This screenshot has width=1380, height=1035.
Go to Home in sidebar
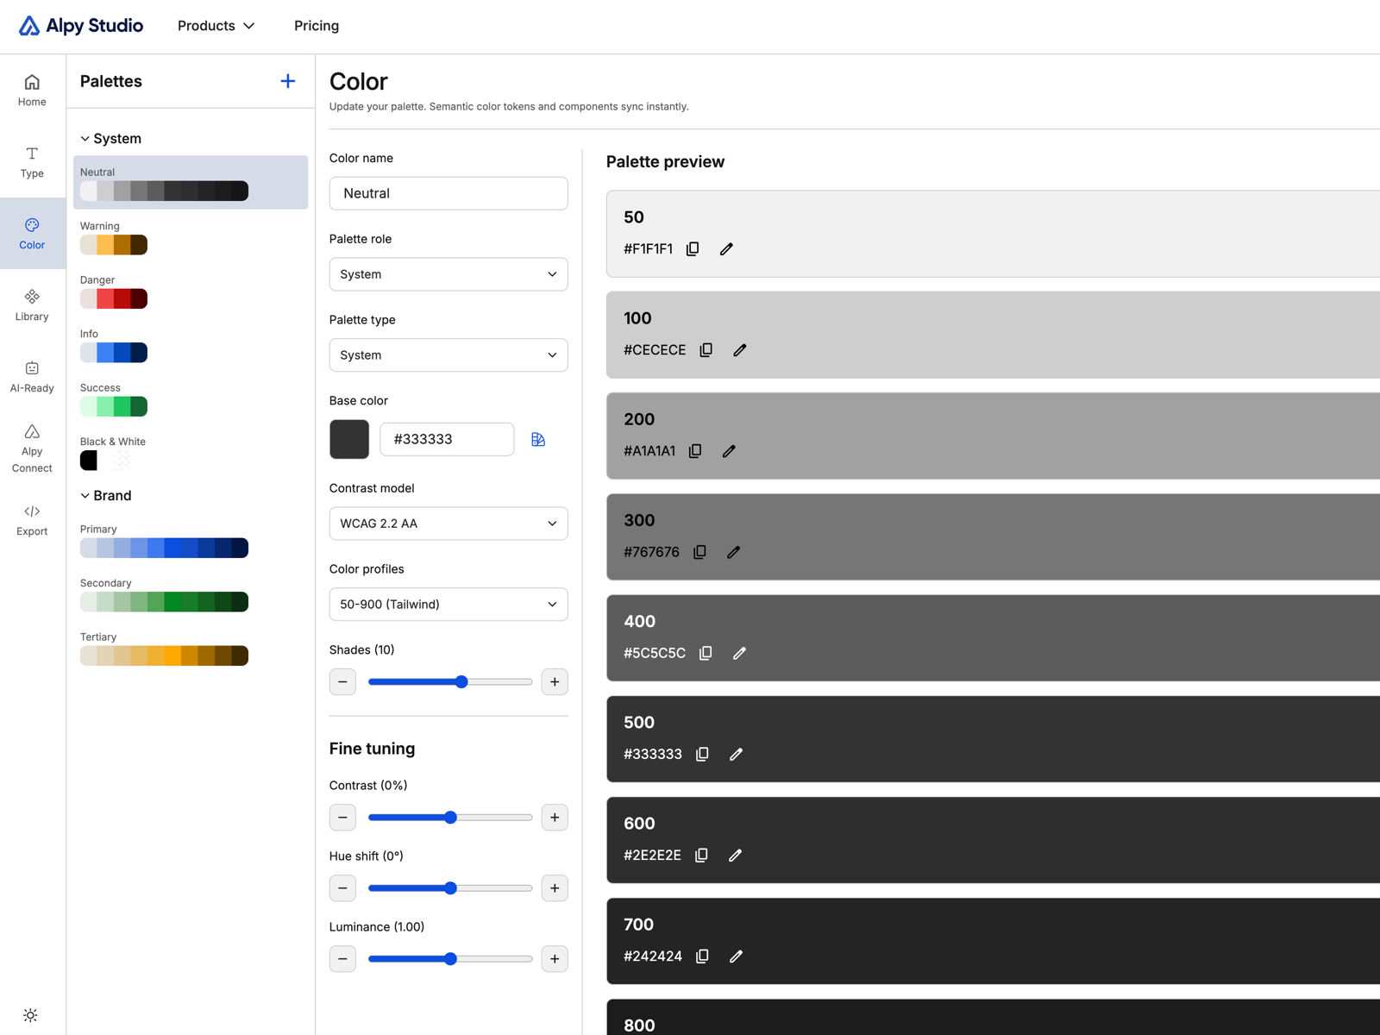pyautogui.click(x=32, y=91)
